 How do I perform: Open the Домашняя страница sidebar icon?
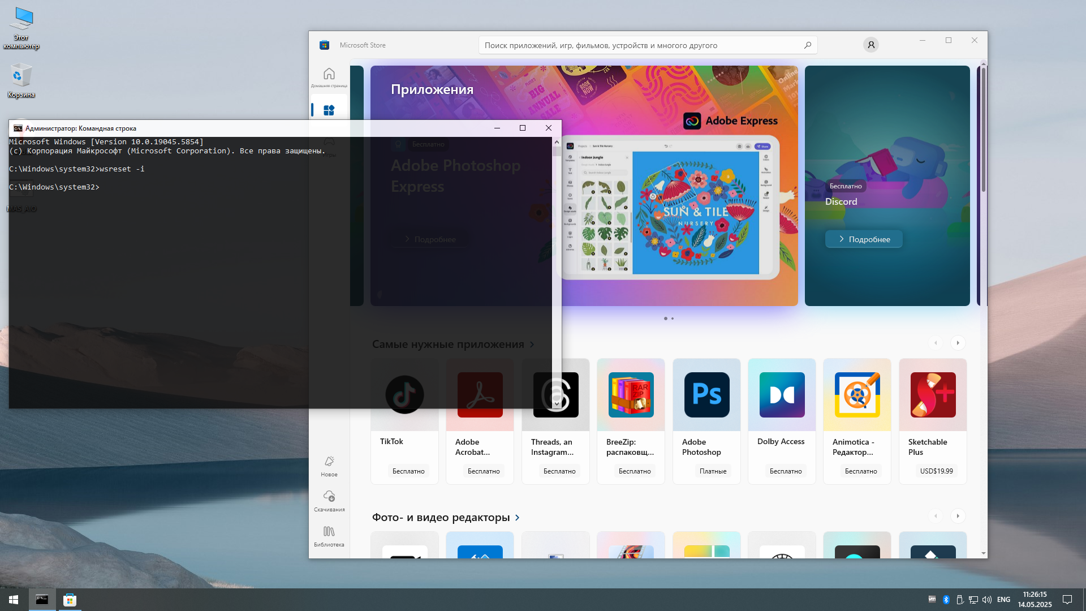329,74
